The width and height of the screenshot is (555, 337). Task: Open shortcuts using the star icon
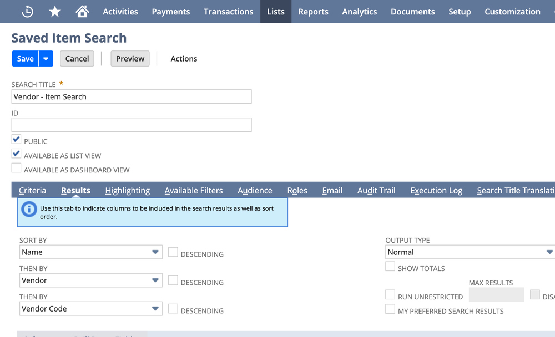click(54, 11)
